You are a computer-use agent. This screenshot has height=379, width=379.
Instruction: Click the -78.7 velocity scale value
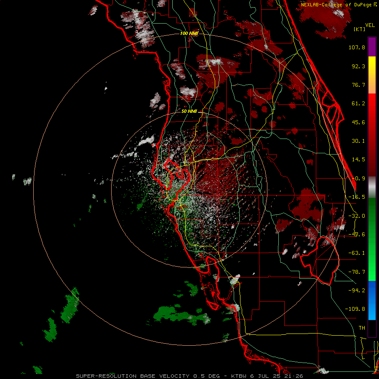tap(357, 272)
